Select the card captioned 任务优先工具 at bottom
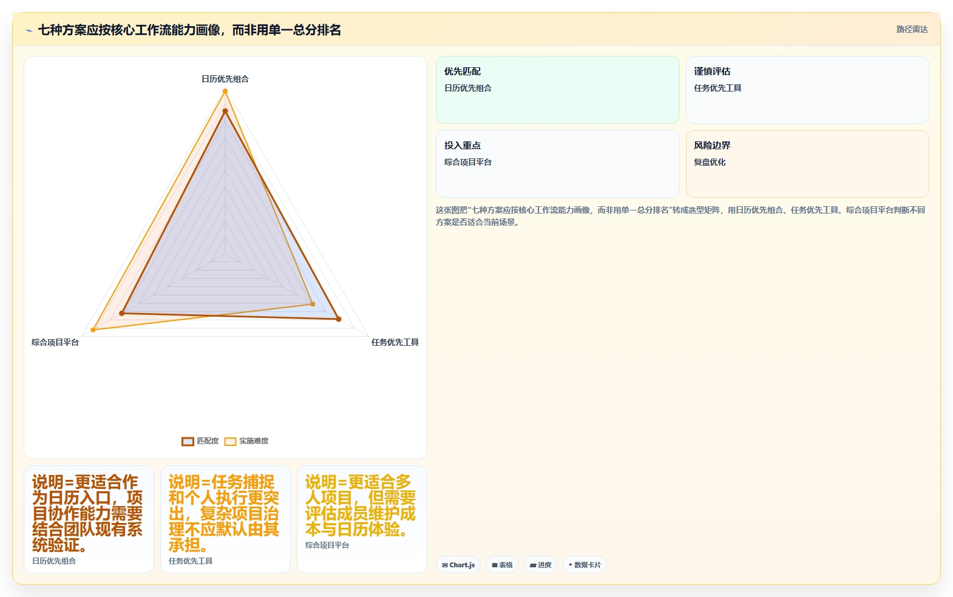This screenshot has height=597, width=953. click(225, 519)
